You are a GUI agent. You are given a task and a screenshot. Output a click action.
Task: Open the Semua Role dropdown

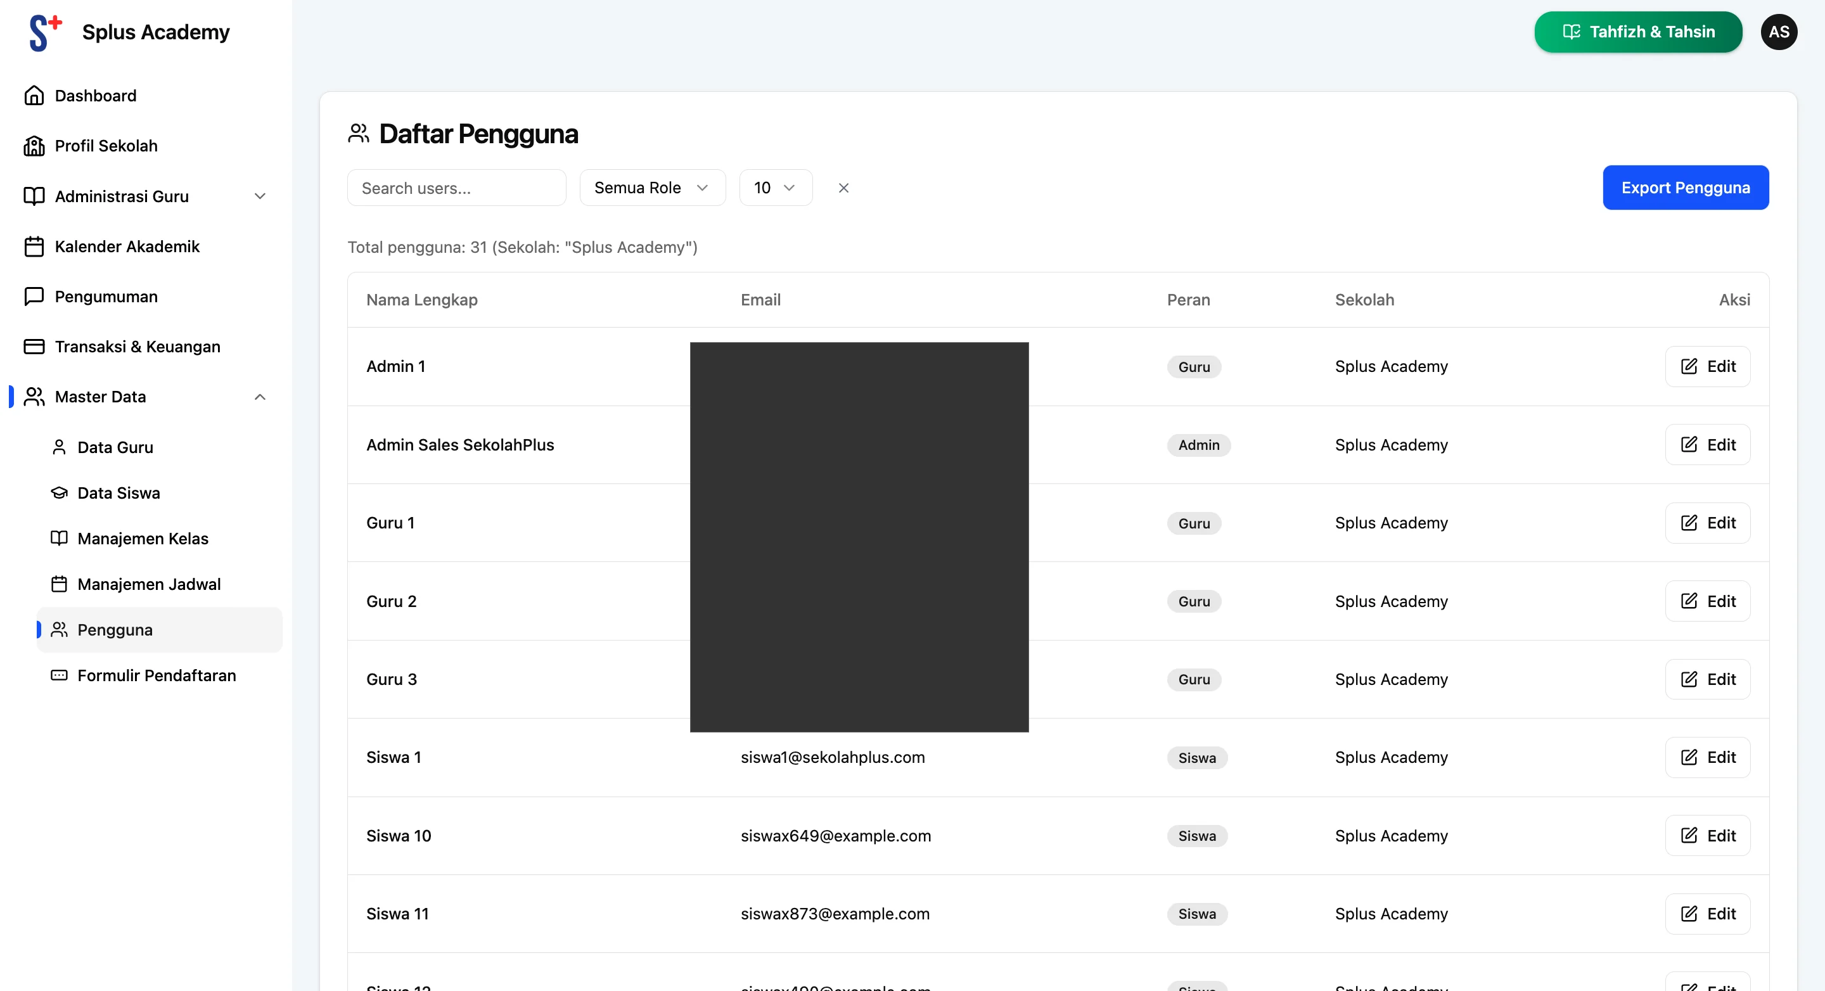click(x=652, y=188)
